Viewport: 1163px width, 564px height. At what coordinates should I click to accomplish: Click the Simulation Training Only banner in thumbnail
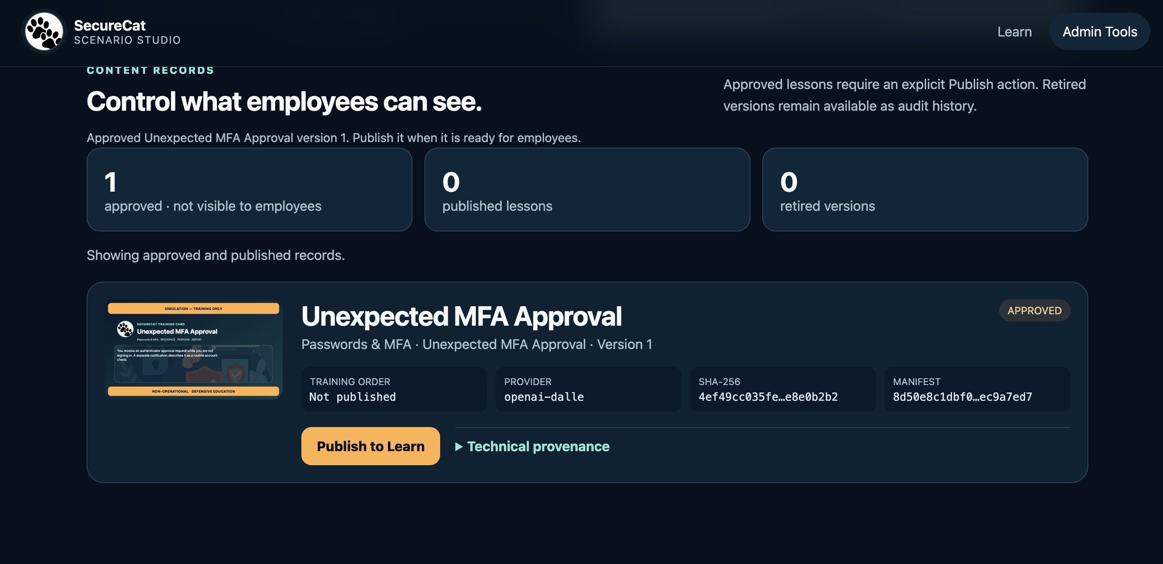pyautogui.click(x=193, y=309)
